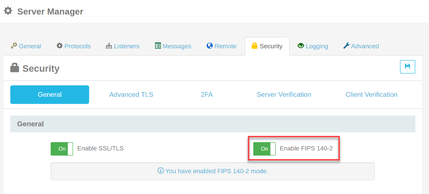Click the eye icon on Logging tab
Image resolution: width=429 pixels, height=194 pixels.
coord(301,46)
